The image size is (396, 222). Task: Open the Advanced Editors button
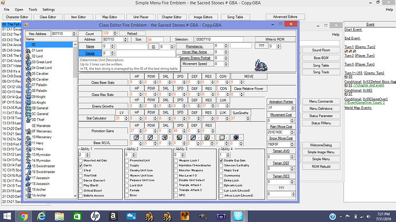click(x=285, y=17)
